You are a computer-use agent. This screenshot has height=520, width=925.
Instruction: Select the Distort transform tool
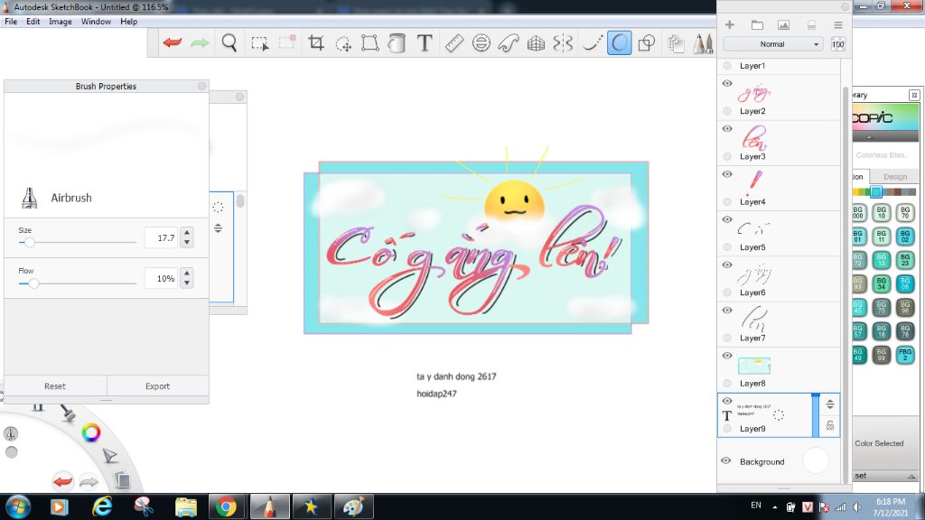369,43
